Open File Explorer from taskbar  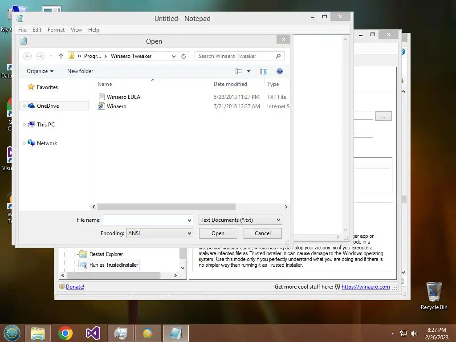coord(38,333)
